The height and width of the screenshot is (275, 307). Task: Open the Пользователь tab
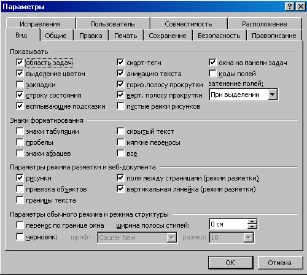tap(112, 24)
